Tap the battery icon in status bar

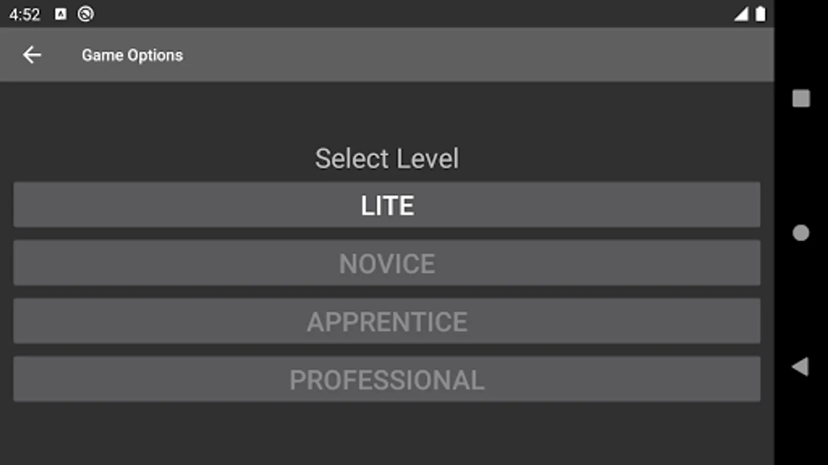coord(760,14)
